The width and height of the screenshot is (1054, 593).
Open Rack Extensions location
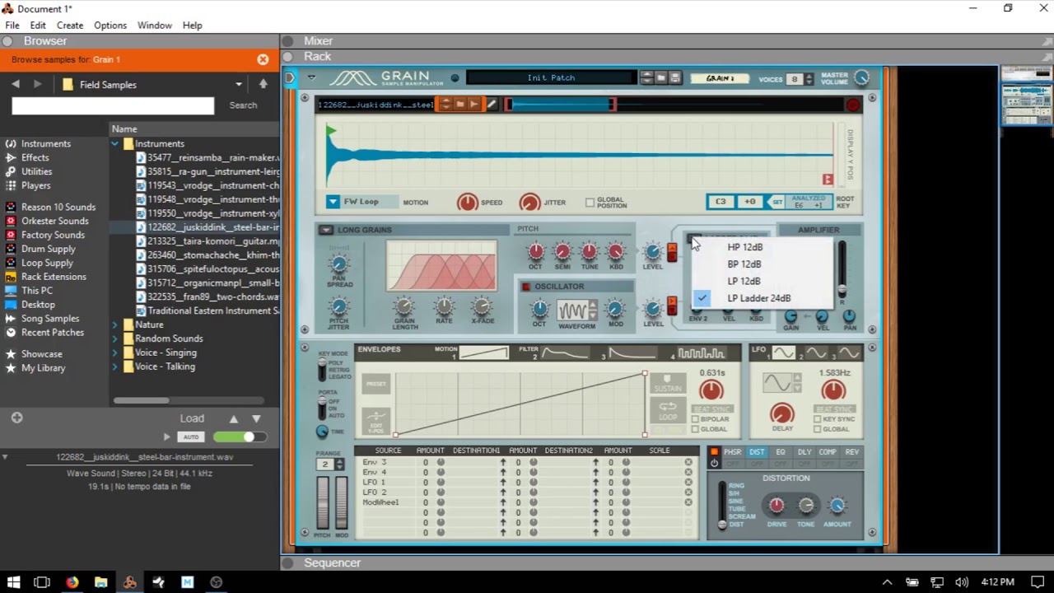coord(46,277)
